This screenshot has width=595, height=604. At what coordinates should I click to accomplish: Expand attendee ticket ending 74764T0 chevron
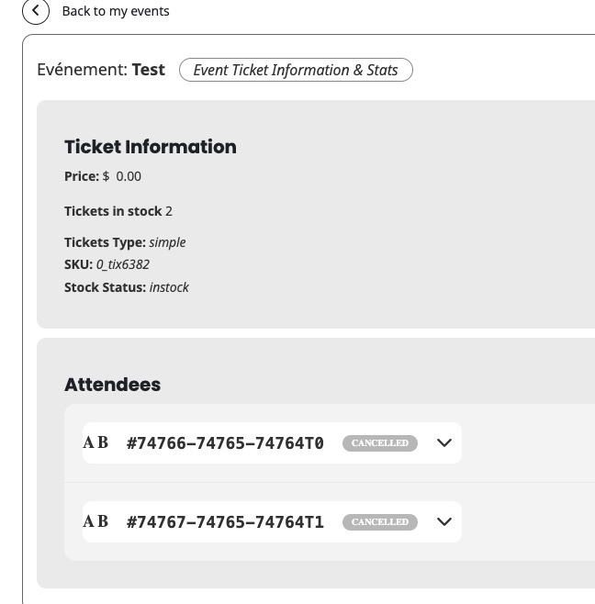[444, 442]
